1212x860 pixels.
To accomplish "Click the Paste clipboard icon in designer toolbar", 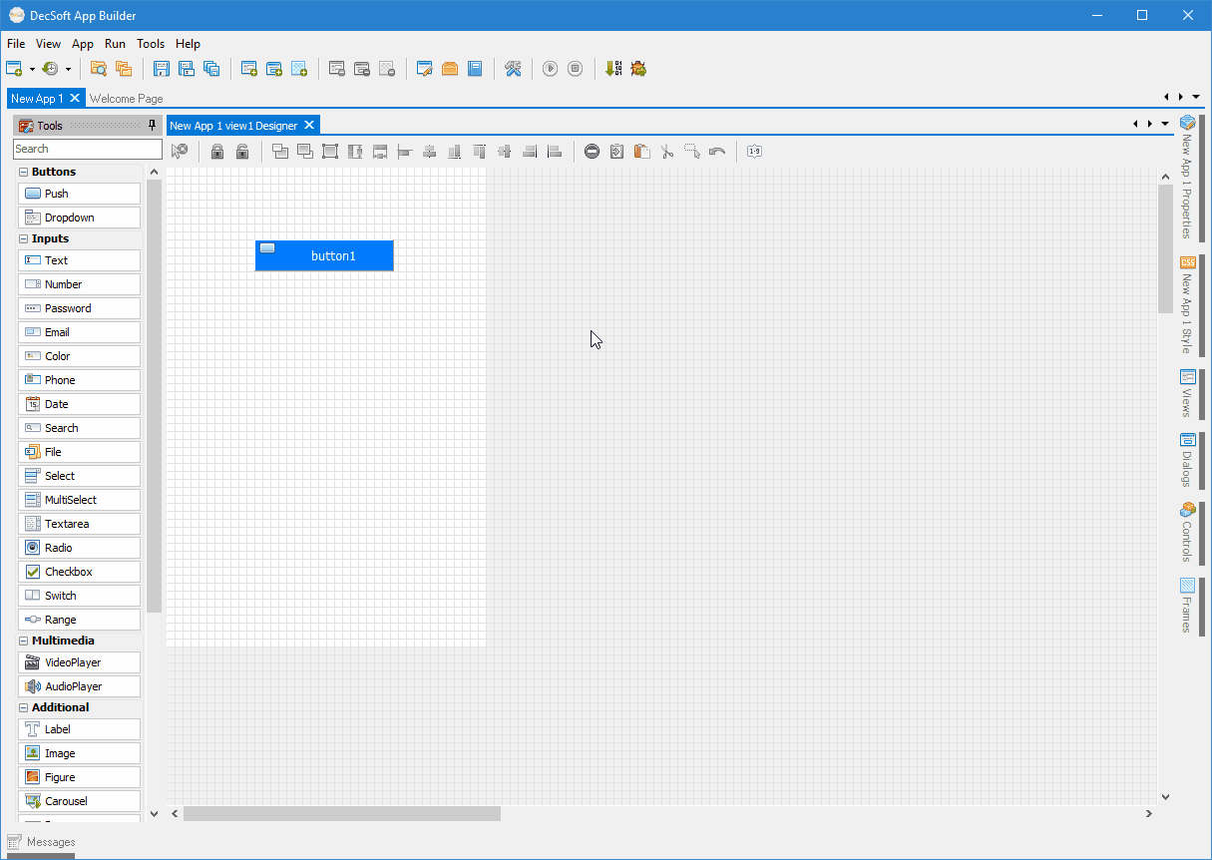I will 641,152.
